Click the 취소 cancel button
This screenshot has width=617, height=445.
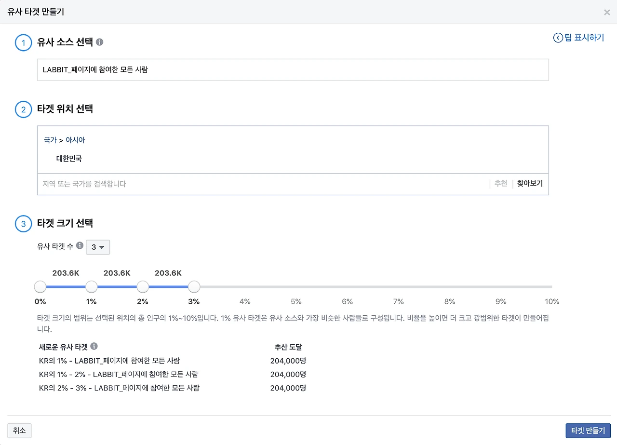(x=19, y=431)
